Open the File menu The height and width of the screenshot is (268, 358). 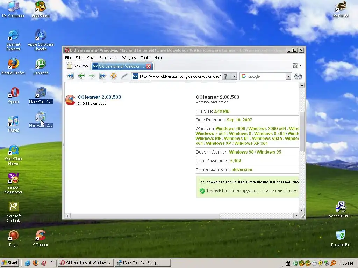[68, 58]
